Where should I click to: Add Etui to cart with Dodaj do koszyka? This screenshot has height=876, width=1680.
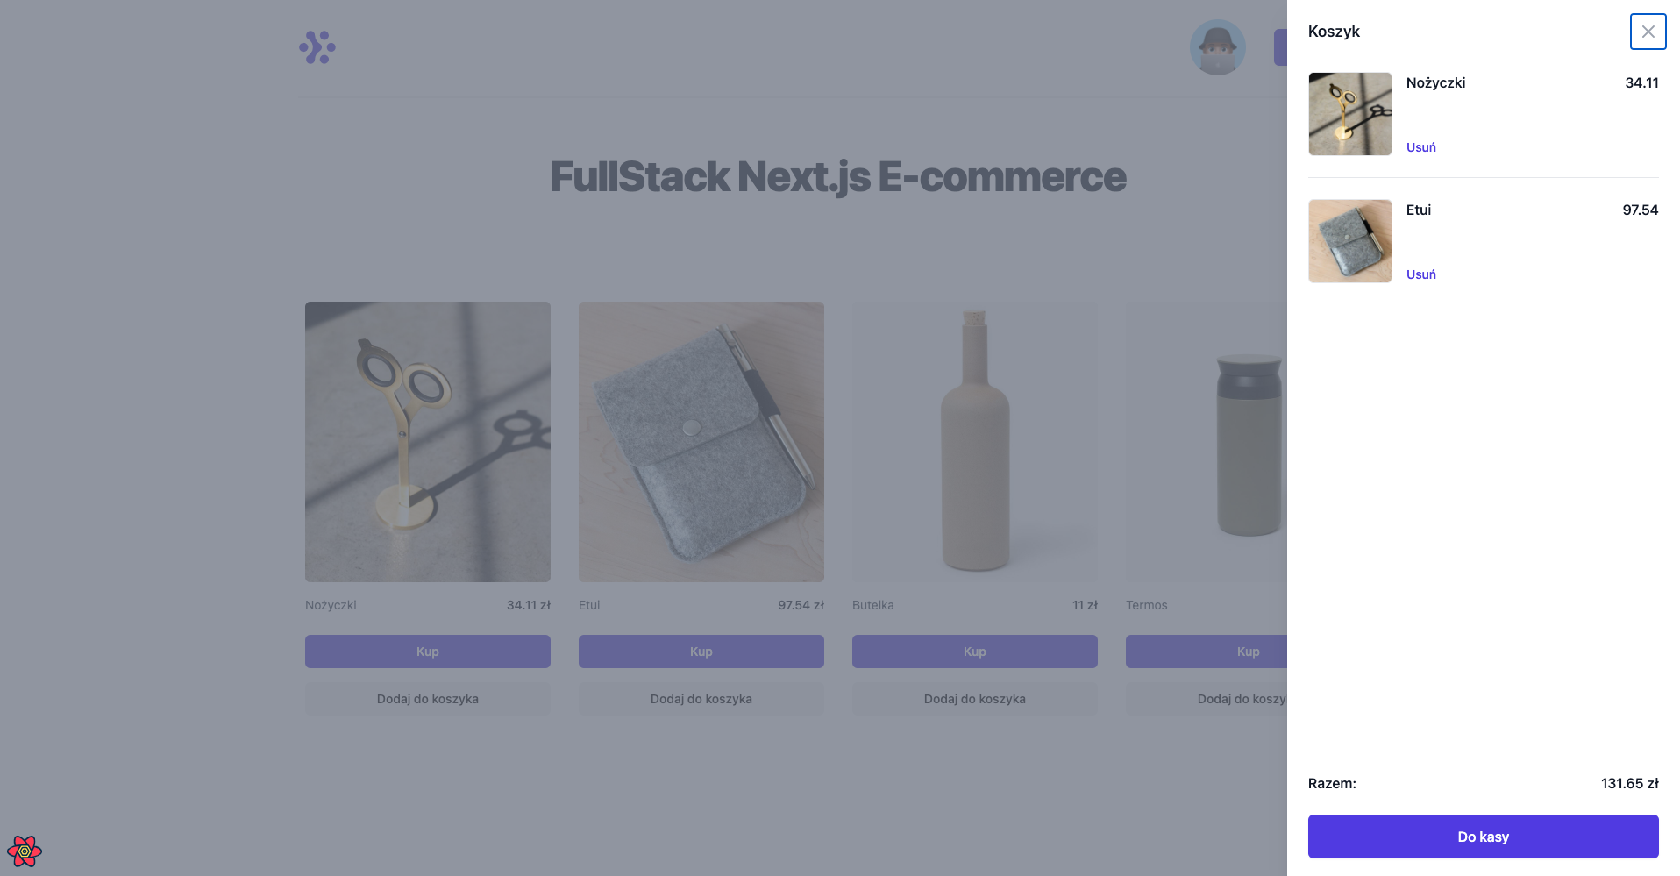[x=701, y=699]
